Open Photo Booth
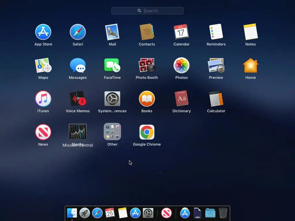This screenshot has height=221, width=295. point(147,65)
